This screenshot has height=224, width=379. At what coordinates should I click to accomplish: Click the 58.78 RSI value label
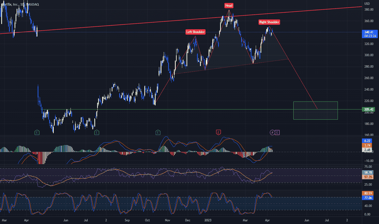(368, 172)
